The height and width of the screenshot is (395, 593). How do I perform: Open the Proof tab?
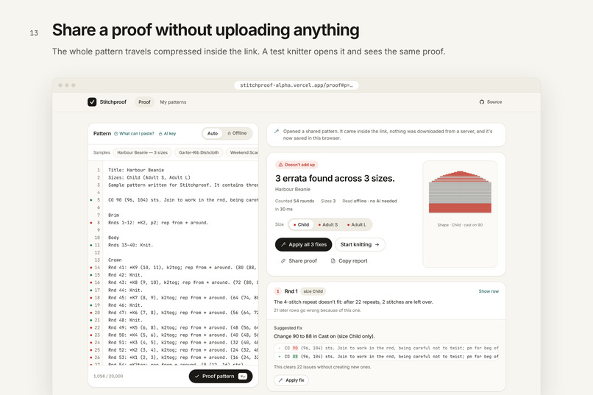144,102
